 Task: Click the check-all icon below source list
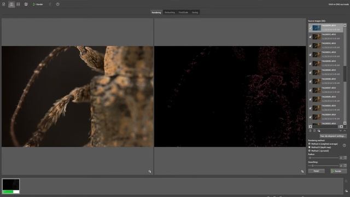(x=341, y=131)
